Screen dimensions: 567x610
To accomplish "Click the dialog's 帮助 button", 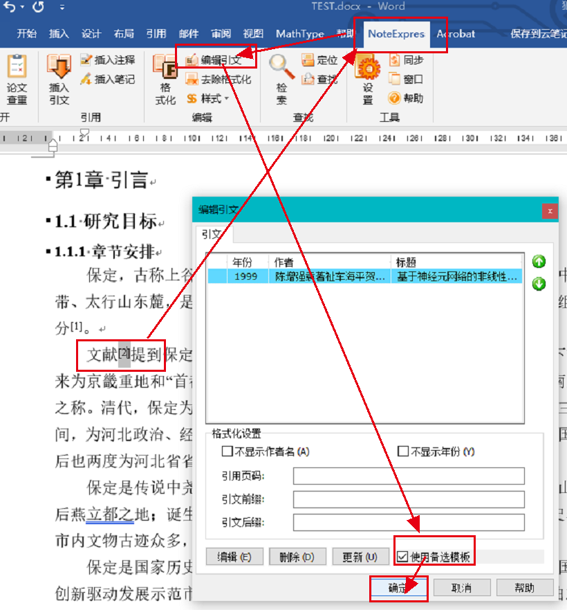I will 525,587.
